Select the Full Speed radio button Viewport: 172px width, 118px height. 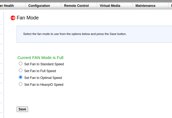pyautogui.click(x=20, y=70)
